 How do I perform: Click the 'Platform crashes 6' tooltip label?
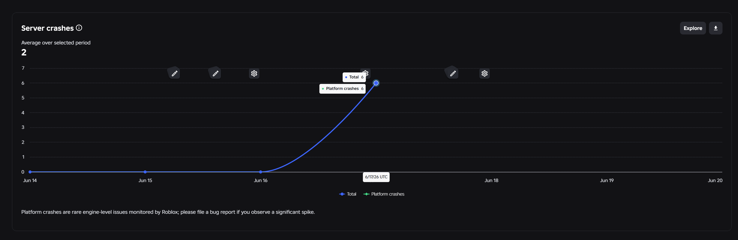[x=342, y=88]
